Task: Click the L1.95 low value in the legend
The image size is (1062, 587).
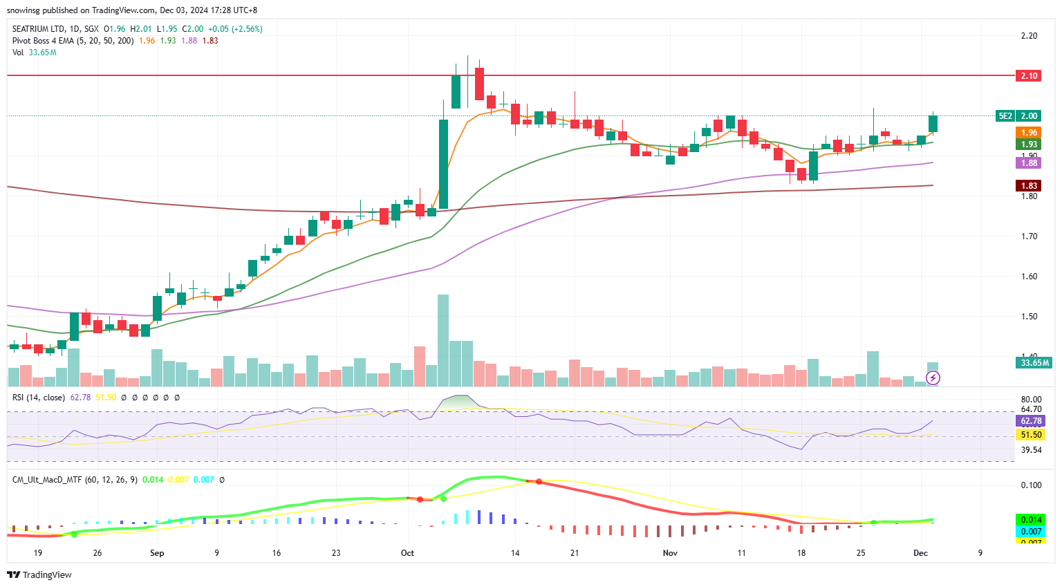Action: click(x=167, y=29)
